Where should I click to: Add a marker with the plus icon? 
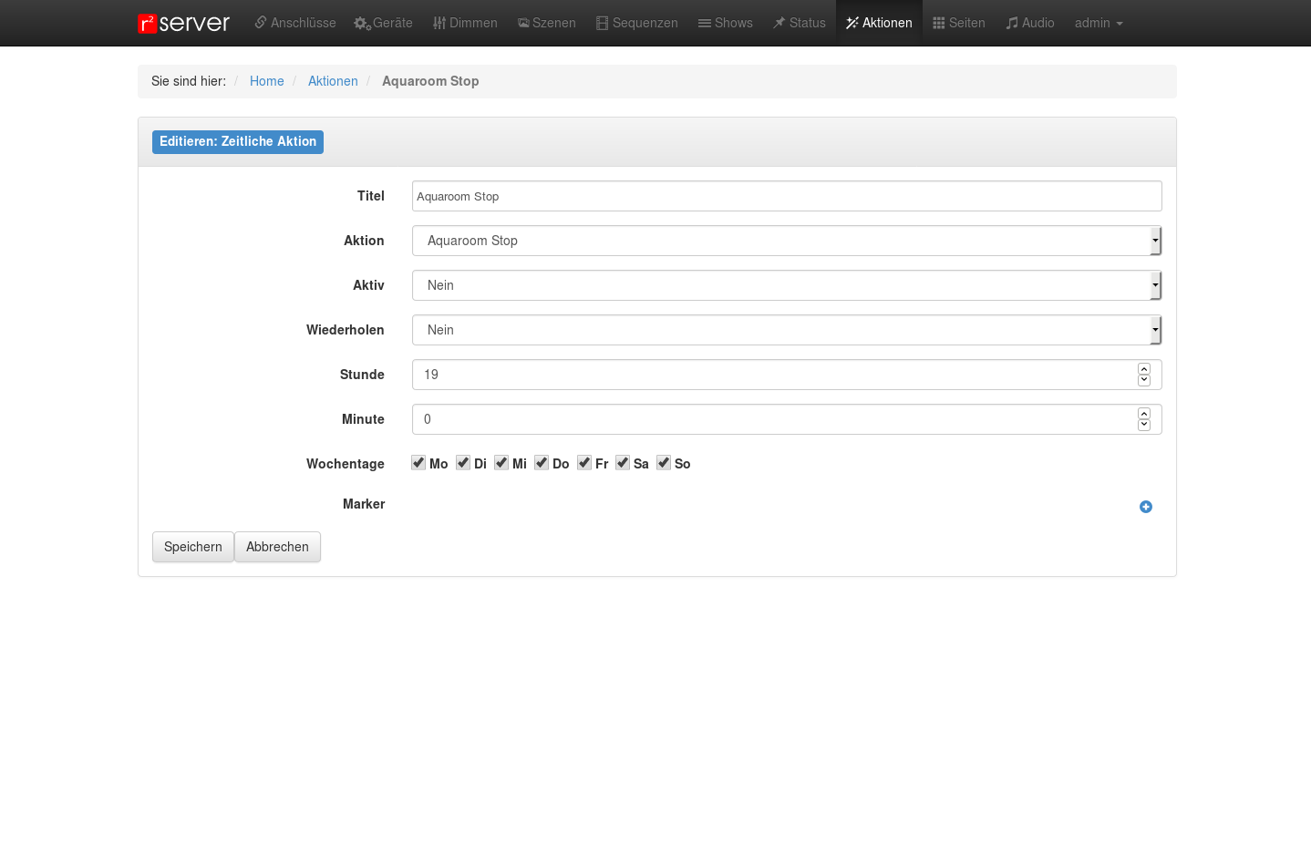pos(1145,507)
